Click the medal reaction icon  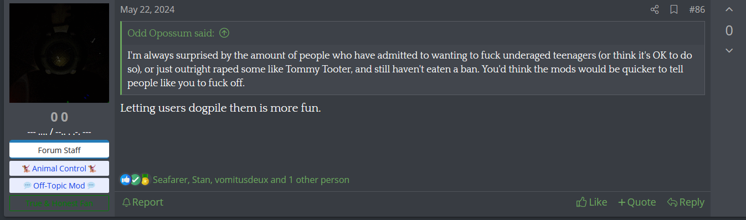145,180
